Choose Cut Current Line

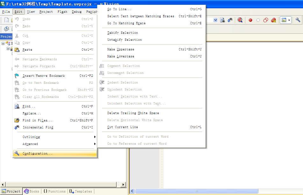click(x=152, y=127)
